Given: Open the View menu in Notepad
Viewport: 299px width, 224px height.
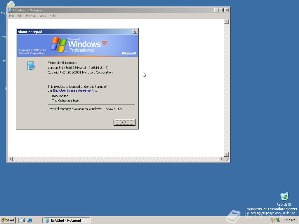Looking at the screenshot, I should point(43,16).
